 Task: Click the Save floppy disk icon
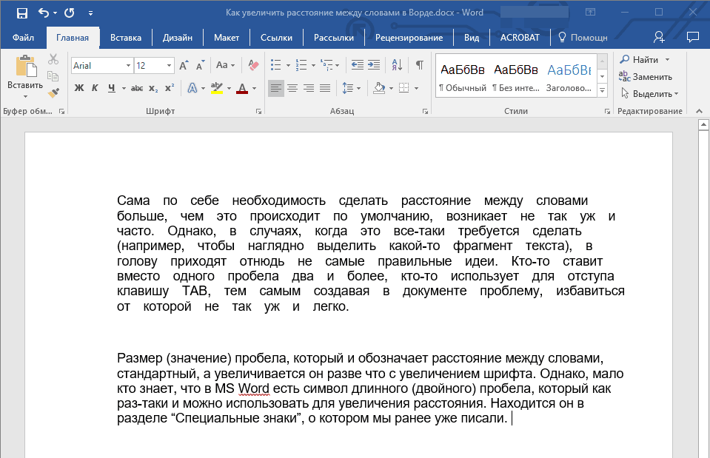[x=21, y=13]
